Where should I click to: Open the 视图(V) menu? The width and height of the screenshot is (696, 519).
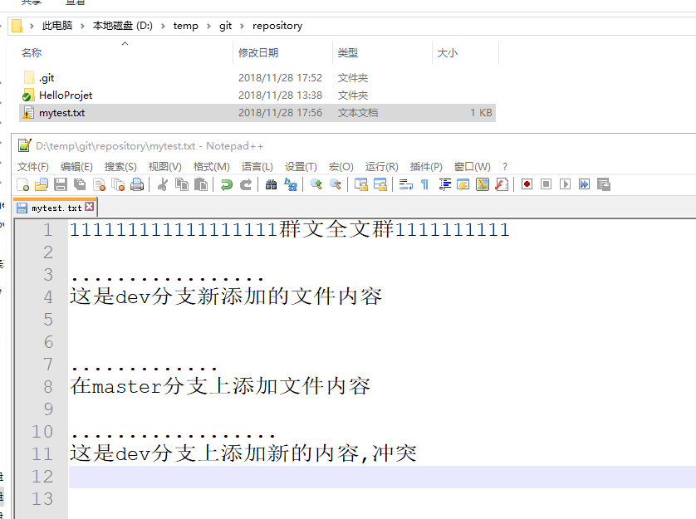(164, 167)
